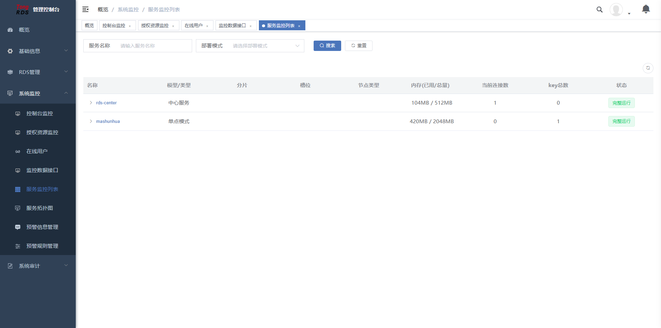Click the 重置 reset button

coord(359,46)
